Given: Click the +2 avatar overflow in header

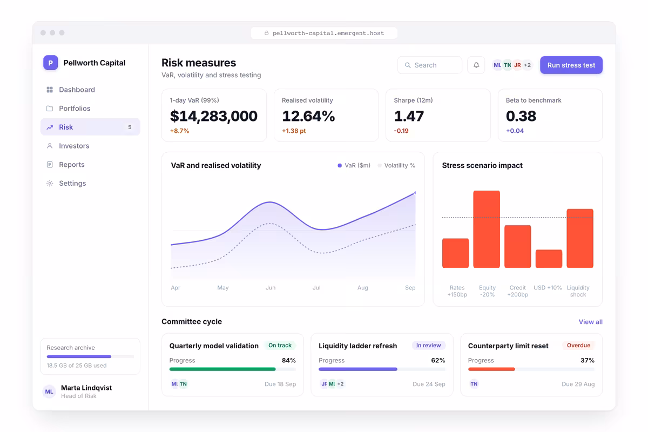Looking at the screenshot, I should [x=528, y=65].
